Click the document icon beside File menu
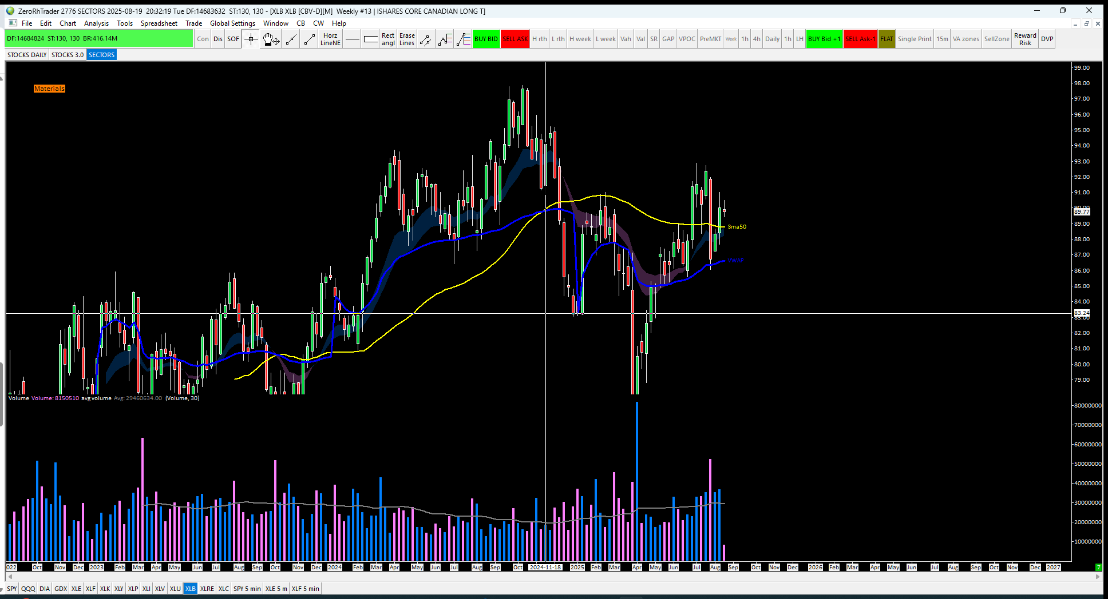Viewport: 1108px width, 599px height. [x=13, y=23]
